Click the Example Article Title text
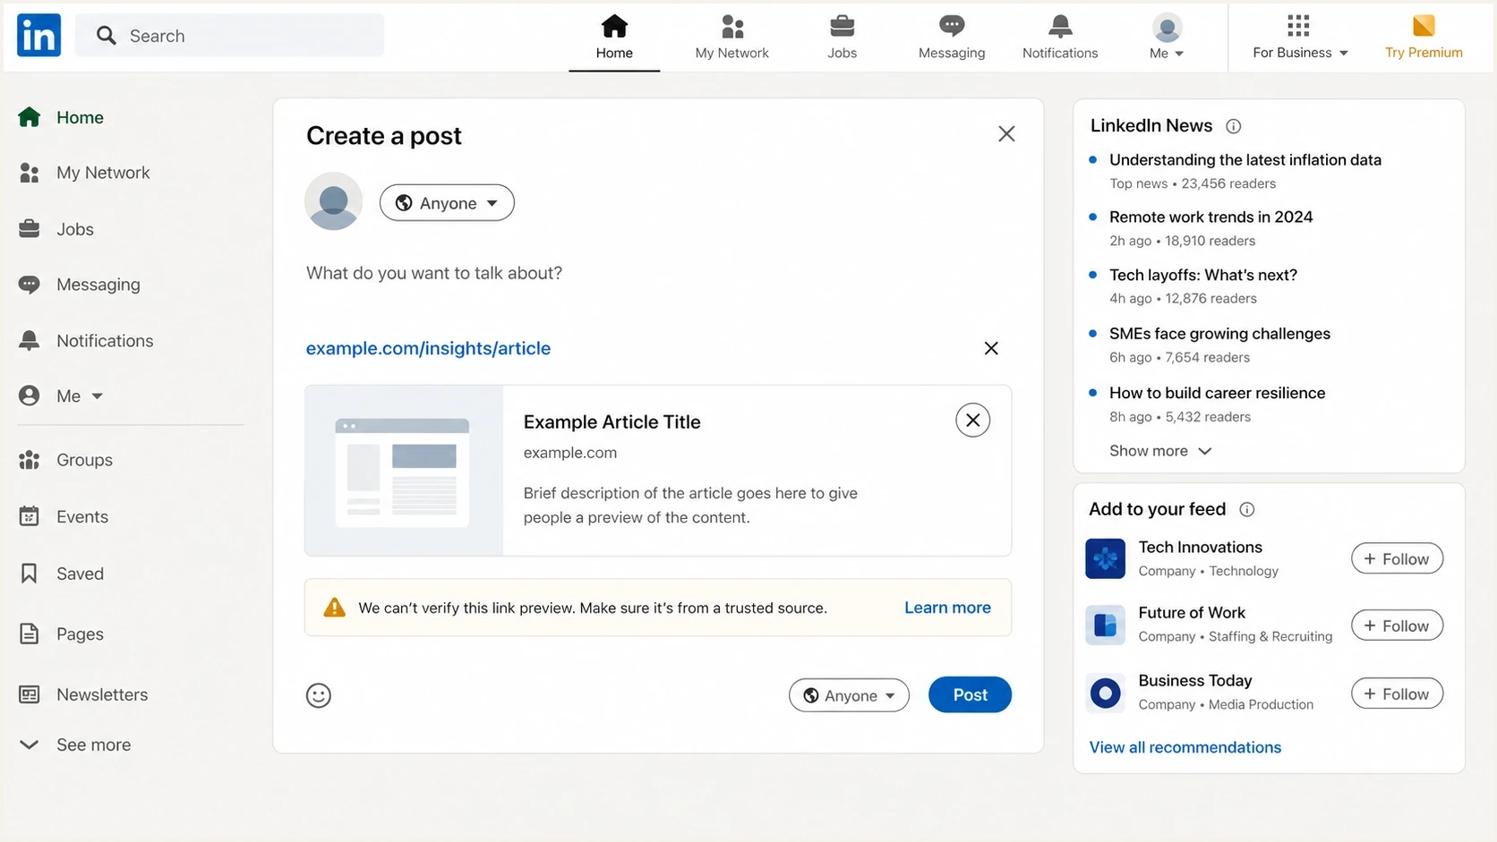 pyautogui.click(x=612, y=421)
